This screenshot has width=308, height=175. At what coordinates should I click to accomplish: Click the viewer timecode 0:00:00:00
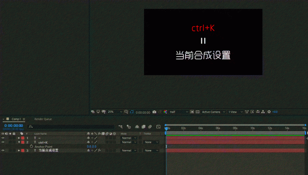(x=143, y=112)
